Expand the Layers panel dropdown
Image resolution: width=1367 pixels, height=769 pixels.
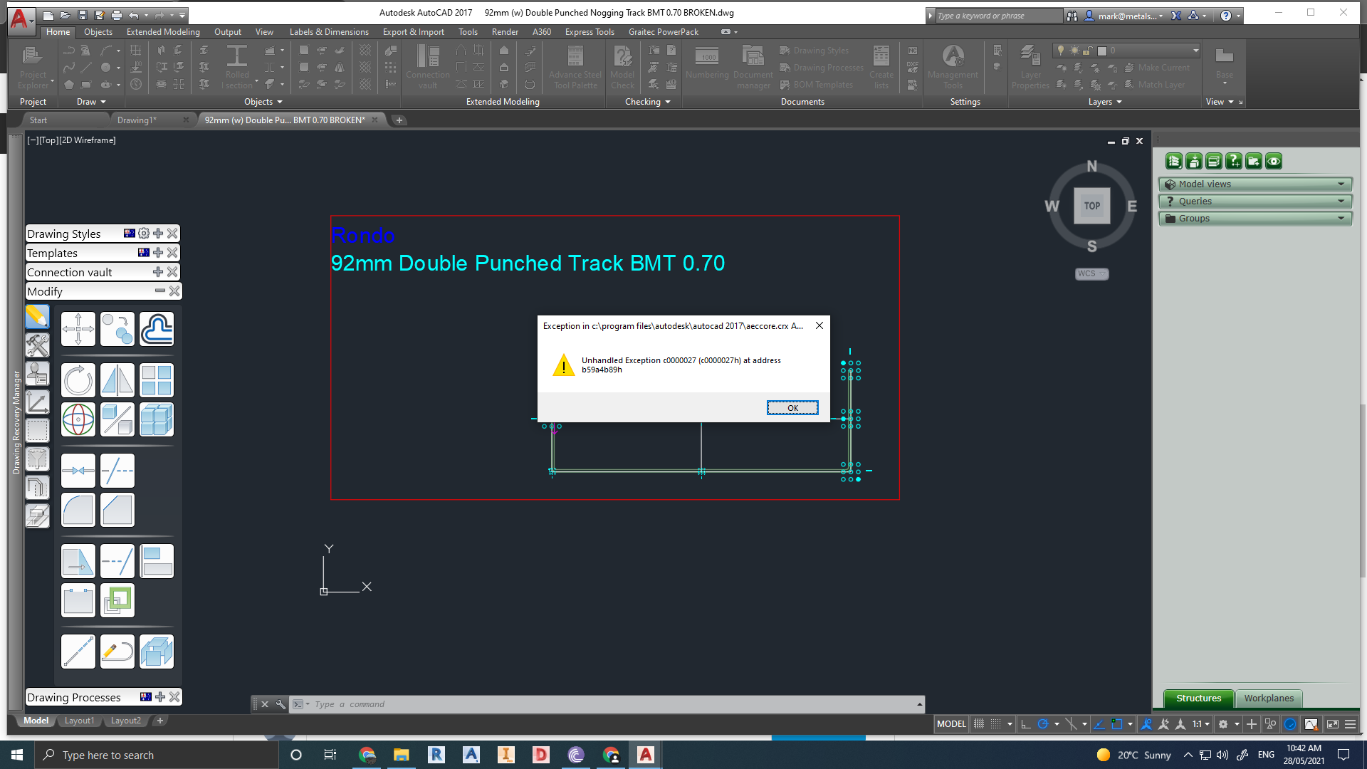[1105, 102]
